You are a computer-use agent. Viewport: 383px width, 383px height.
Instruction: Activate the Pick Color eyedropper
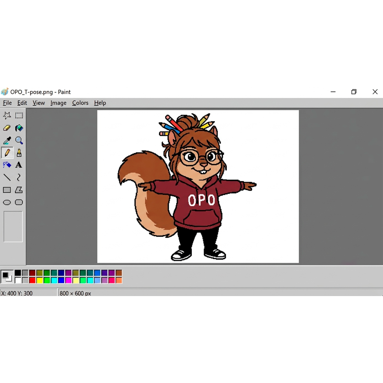tap(7, 141)
